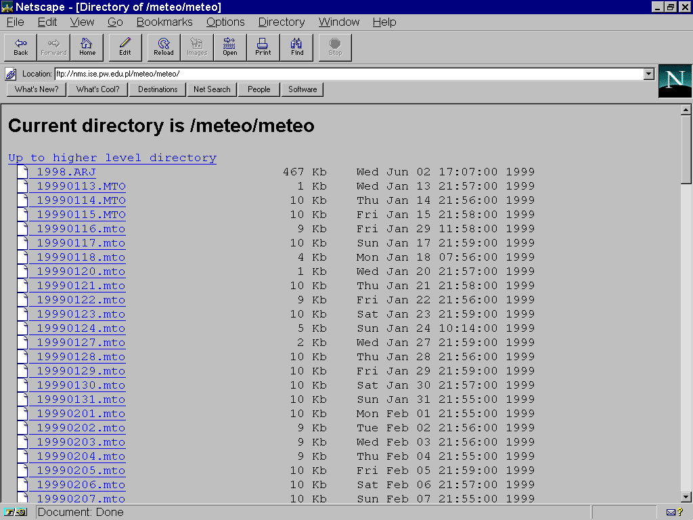
Task: Open the 19990122.mto file link
Action: tap(81, 300)
